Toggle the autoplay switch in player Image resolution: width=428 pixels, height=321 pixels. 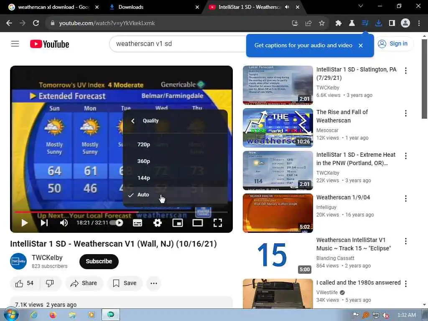click(117, 223)
